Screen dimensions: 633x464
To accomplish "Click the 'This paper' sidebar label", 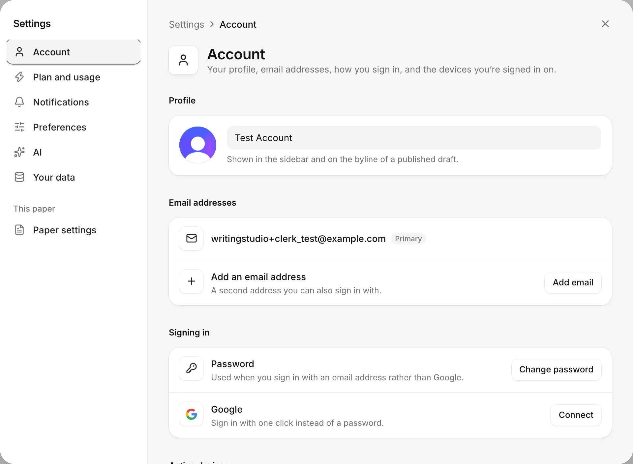I will [x=34, y=209].
